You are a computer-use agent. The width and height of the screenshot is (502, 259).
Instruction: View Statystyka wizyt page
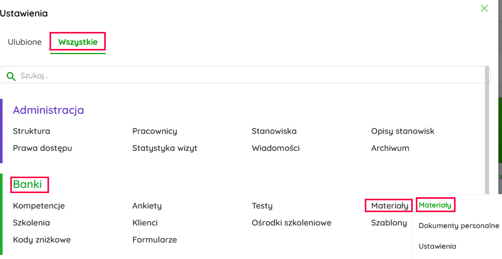165,148
